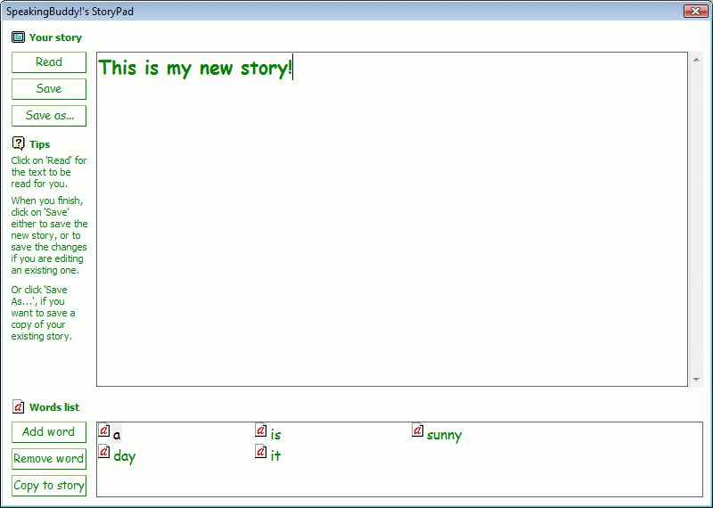Click the icon next to word 'a'
The width and height of the screenshot is (713, 508).
click(x=103, y=431)
